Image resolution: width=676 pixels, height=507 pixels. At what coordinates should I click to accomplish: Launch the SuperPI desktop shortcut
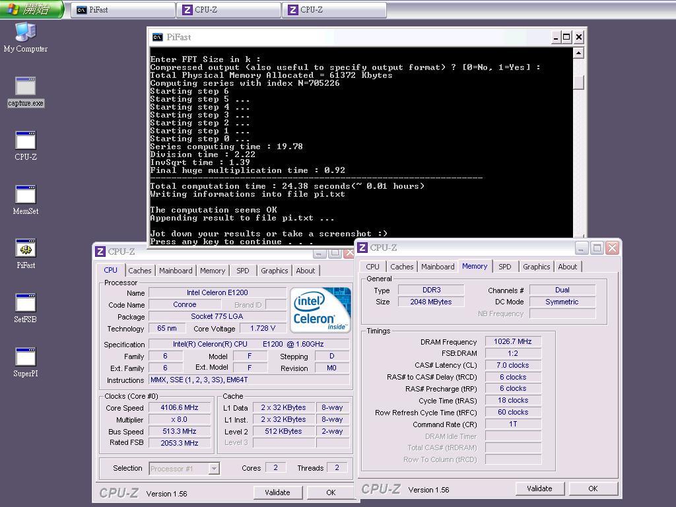26,362
